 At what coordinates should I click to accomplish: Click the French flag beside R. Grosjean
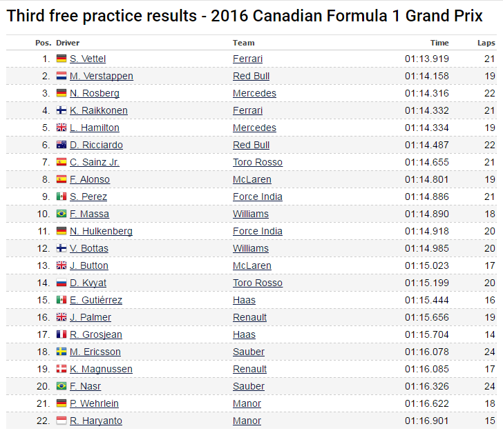[x=61, y=334]
